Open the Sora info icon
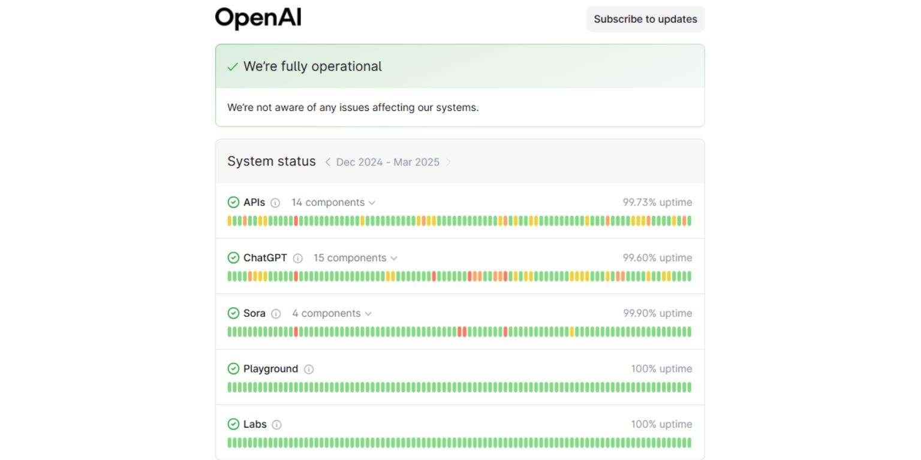The height and width of the screenshot is (460, 921). click(276, 314)
